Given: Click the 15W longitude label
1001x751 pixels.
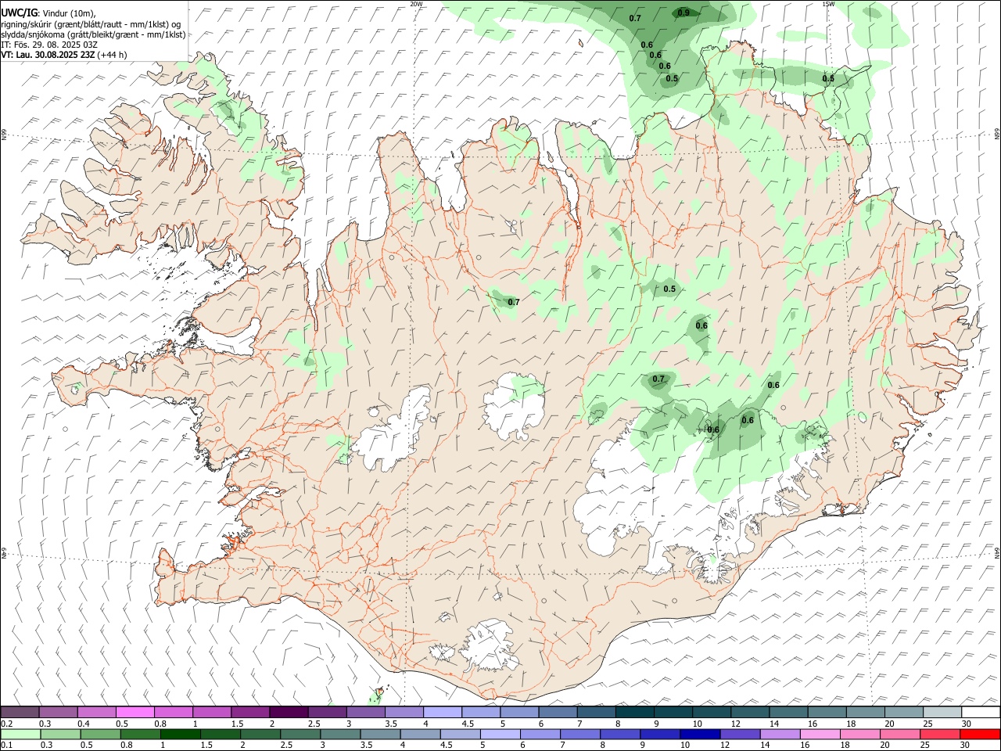Looking at the screenshot, I should (x=828, y=4).
